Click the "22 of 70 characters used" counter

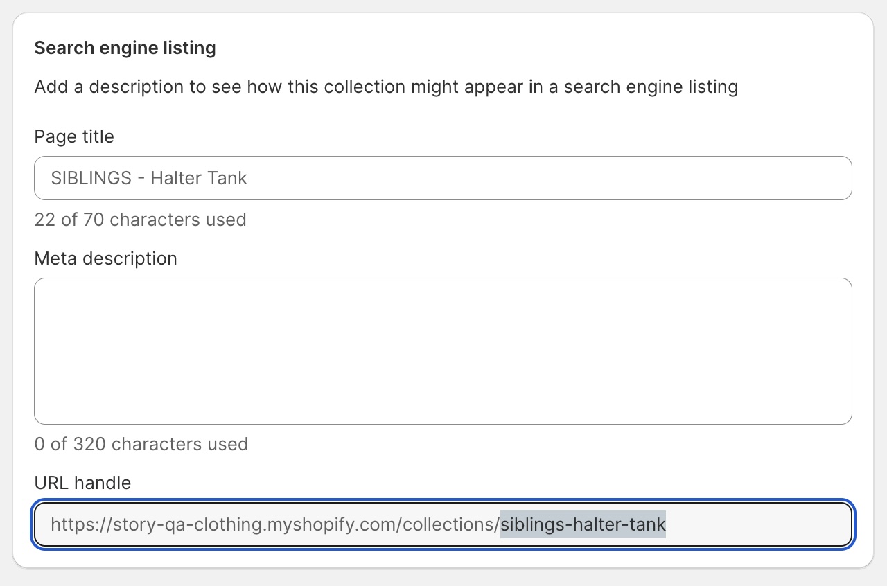(x=140, y=220)
